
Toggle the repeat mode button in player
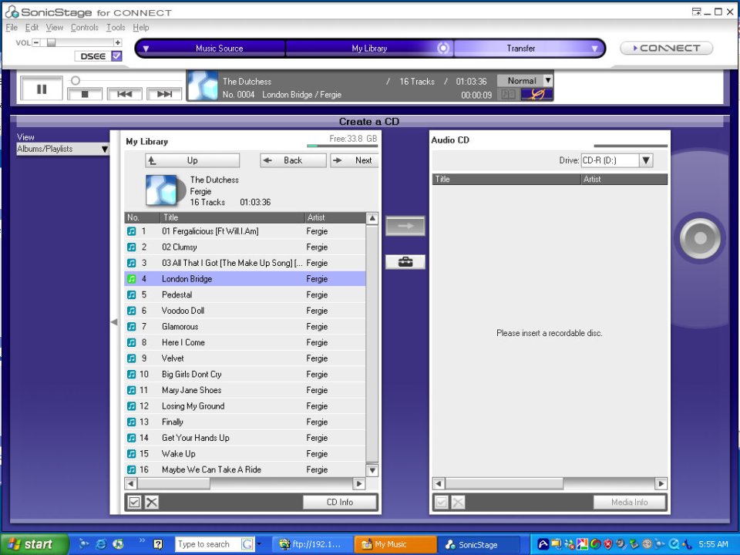click(x=537, y=94)
